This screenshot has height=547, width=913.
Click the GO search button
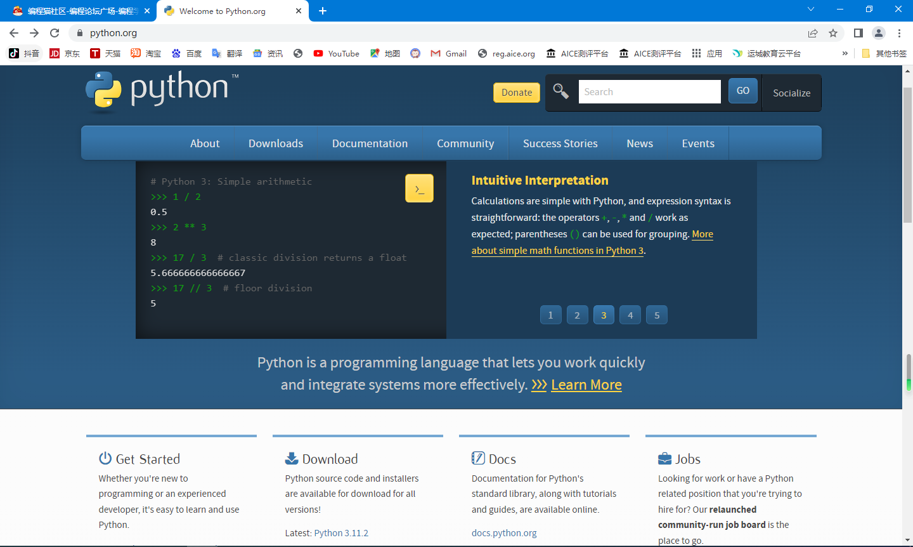[x=743, y=91]
